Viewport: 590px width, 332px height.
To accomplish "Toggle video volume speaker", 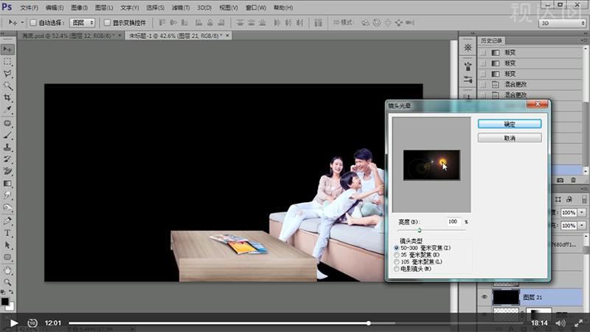I will tap(560, 323).
